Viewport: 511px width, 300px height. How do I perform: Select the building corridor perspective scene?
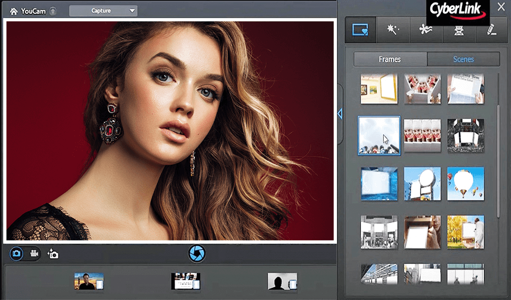[x=379, y=274]
